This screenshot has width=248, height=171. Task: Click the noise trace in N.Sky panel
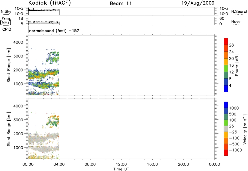point(44,10)
